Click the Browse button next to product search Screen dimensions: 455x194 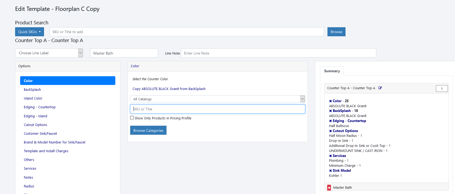coord(336,32)
